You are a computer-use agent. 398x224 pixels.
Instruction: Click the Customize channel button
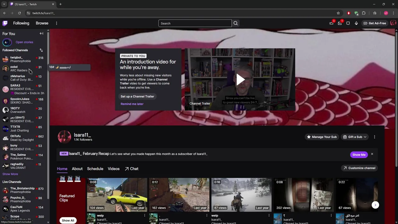click(359, 168)
